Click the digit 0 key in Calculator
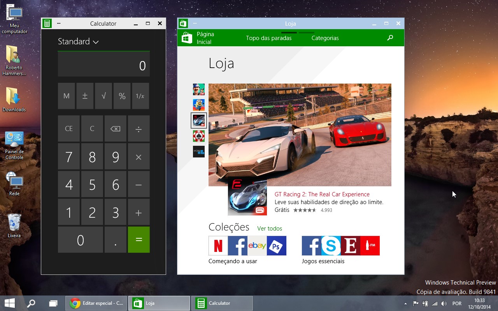Screen dimensions: 498x311 point(81,240)
